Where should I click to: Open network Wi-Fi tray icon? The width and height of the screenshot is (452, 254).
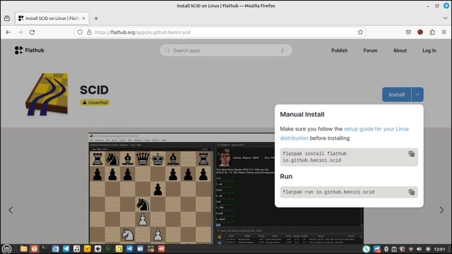[x=411, y=249]
